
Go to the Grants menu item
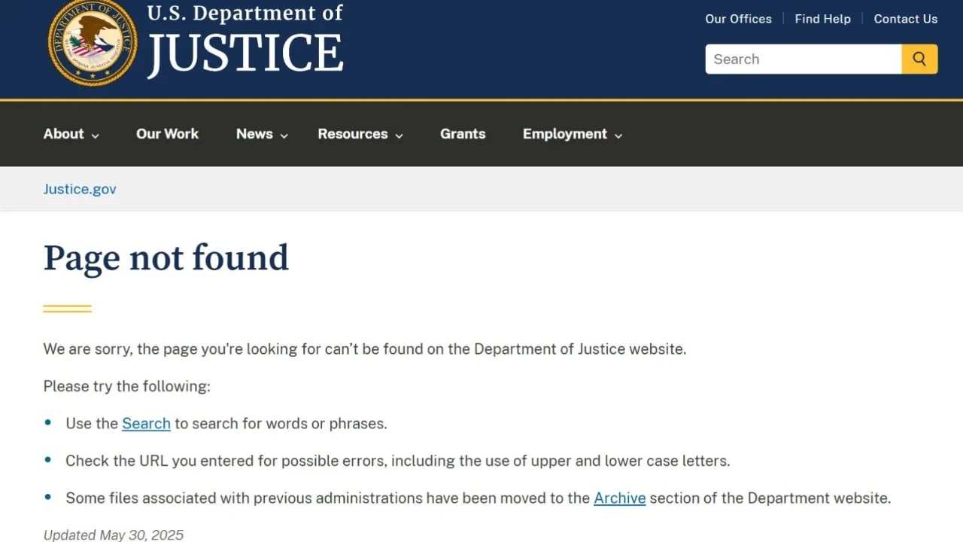pyautogui.click(x=463, y=134)
